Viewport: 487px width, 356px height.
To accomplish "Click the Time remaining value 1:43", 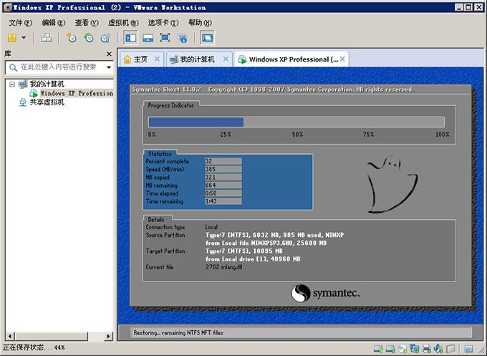I will 223,201.
